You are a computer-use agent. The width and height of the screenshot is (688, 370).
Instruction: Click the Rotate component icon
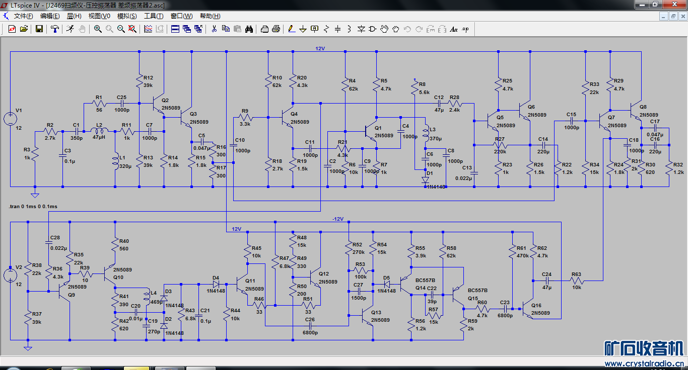click(431, 29)
